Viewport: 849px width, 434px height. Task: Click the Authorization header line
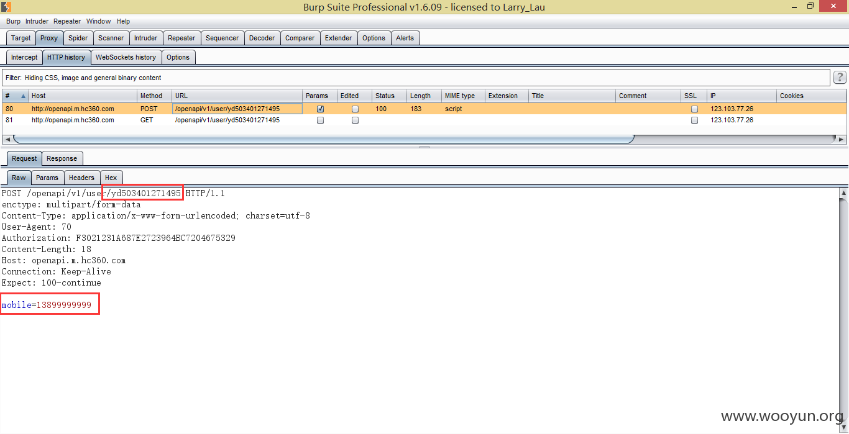pos(118,238)
